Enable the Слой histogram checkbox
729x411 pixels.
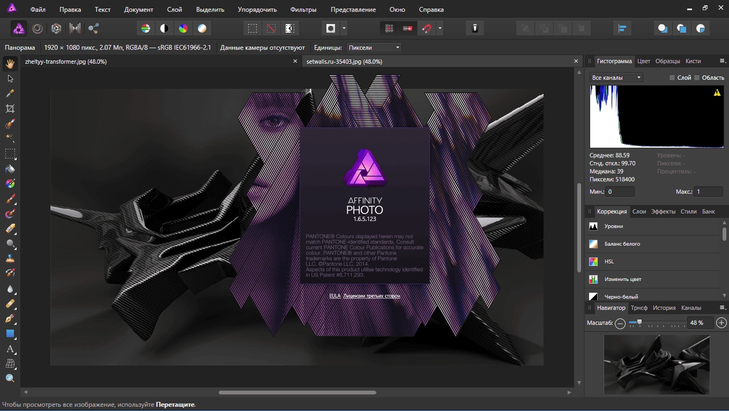672,78
